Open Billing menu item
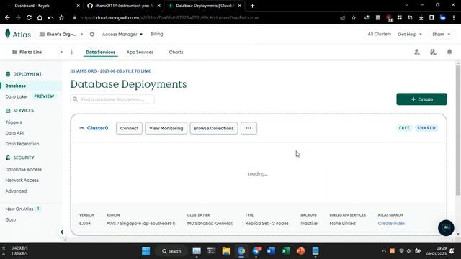Viewport: 461px width, 259px height. point(156,34)
